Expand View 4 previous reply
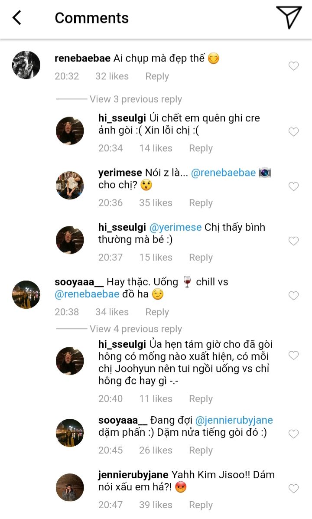The image size is (312, 519). 136,329
